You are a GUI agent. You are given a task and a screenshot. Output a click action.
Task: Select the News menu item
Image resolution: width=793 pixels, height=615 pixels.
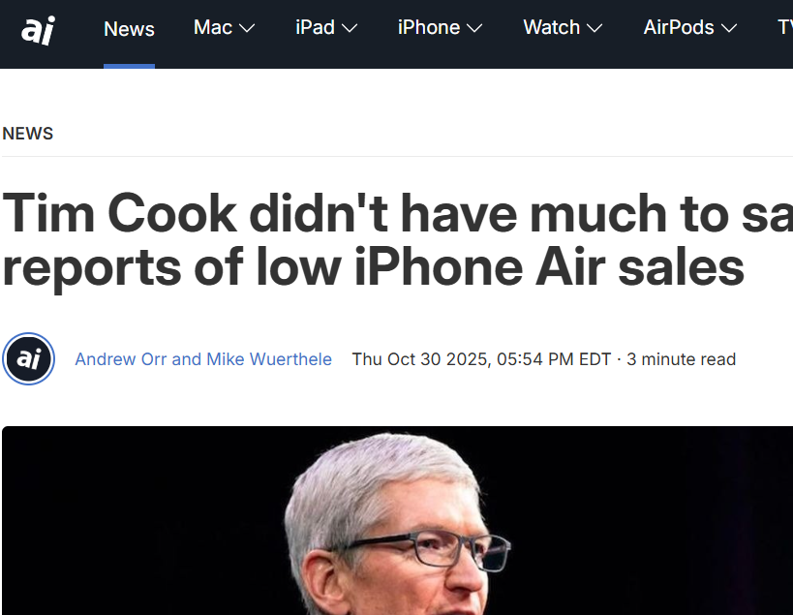129,28
